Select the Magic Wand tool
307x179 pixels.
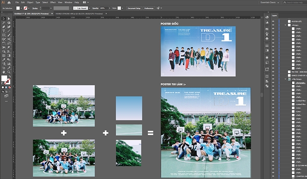click(4, 23)
